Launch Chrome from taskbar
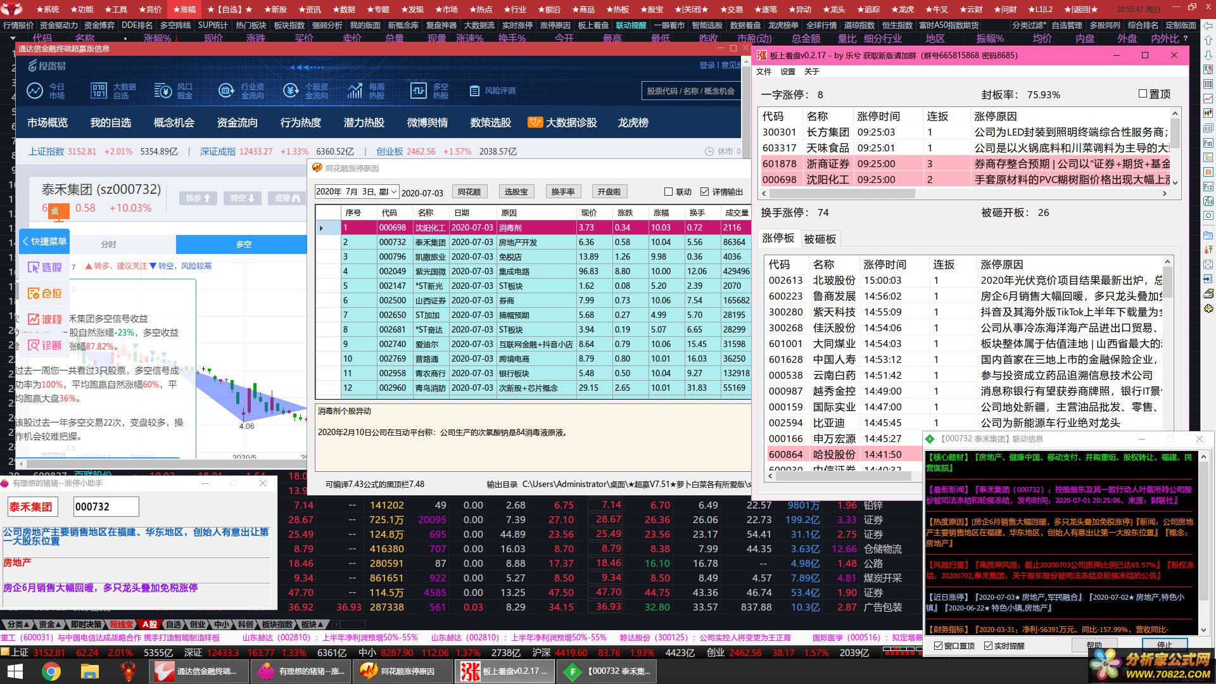 click(x=52, y=671)
